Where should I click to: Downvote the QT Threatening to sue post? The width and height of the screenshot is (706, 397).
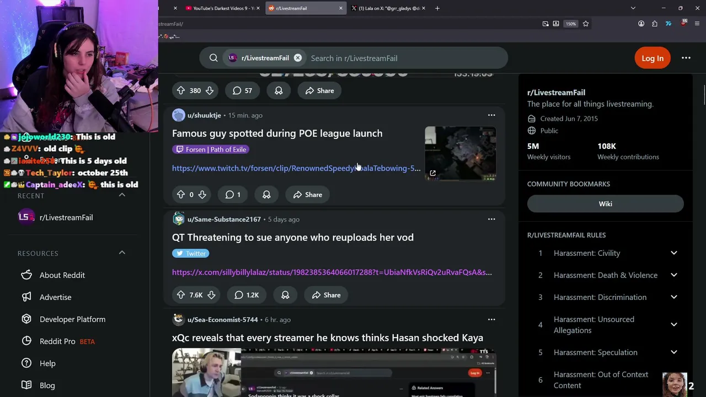(211, 295)
